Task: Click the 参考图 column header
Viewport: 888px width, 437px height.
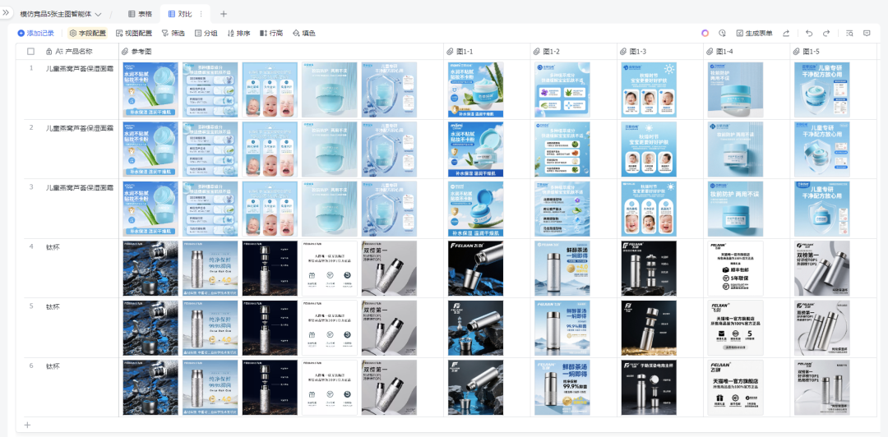Action: click(281, 52)
